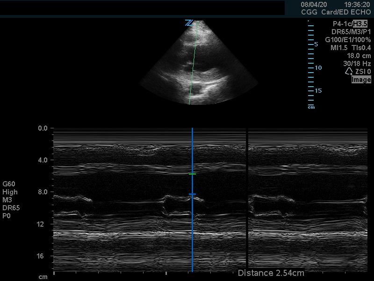Switch to the CGG exam header
The width and height of the screenshot is (374, 281).
click(309, 11)
